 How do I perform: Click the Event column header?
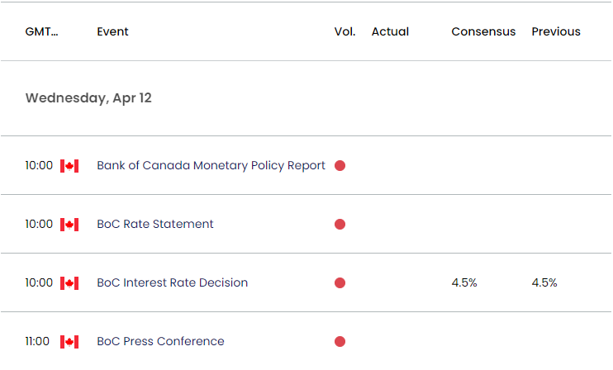tap(112, 32)
